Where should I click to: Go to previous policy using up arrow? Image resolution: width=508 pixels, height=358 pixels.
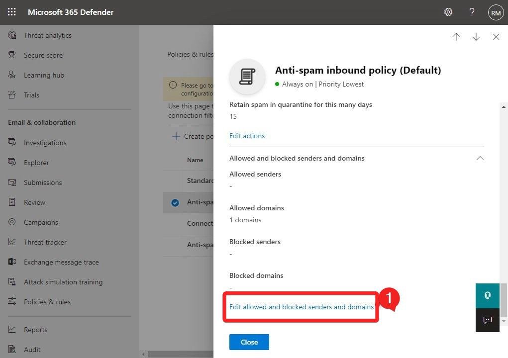[x=456, y=37]
